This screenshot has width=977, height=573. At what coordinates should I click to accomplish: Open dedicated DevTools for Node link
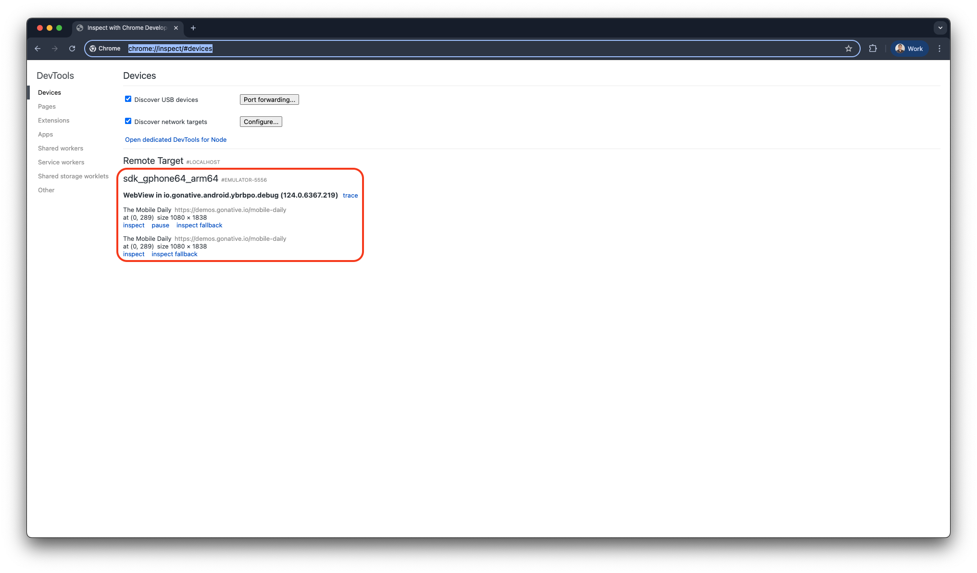tap(175, 140)
